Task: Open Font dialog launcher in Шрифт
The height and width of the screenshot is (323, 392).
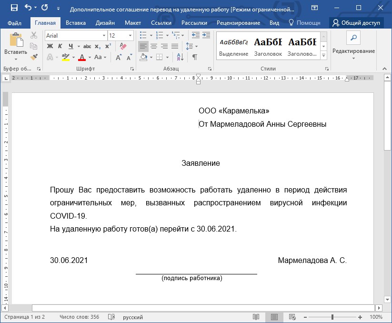Action: tap(132, 69)
